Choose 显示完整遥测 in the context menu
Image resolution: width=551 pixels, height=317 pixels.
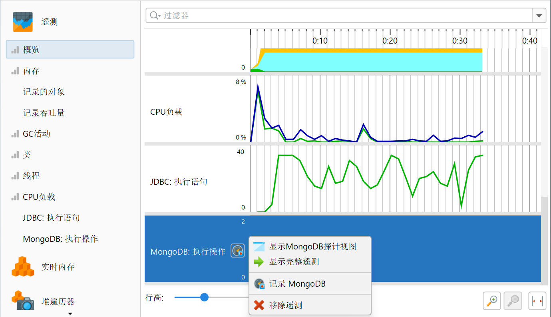(310, 262)
